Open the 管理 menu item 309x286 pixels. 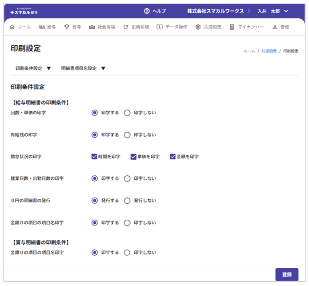pyautogui.click(x=281, y=27)
